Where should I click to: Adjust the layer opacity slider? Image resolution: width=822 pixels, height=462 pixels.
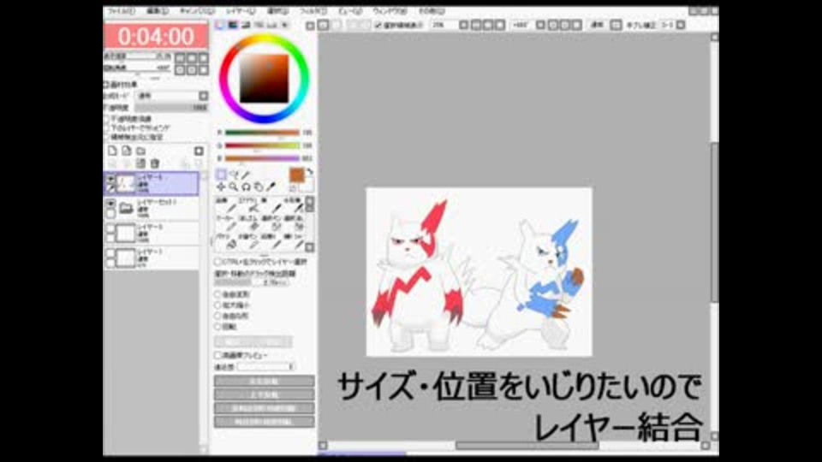[171, 108]
